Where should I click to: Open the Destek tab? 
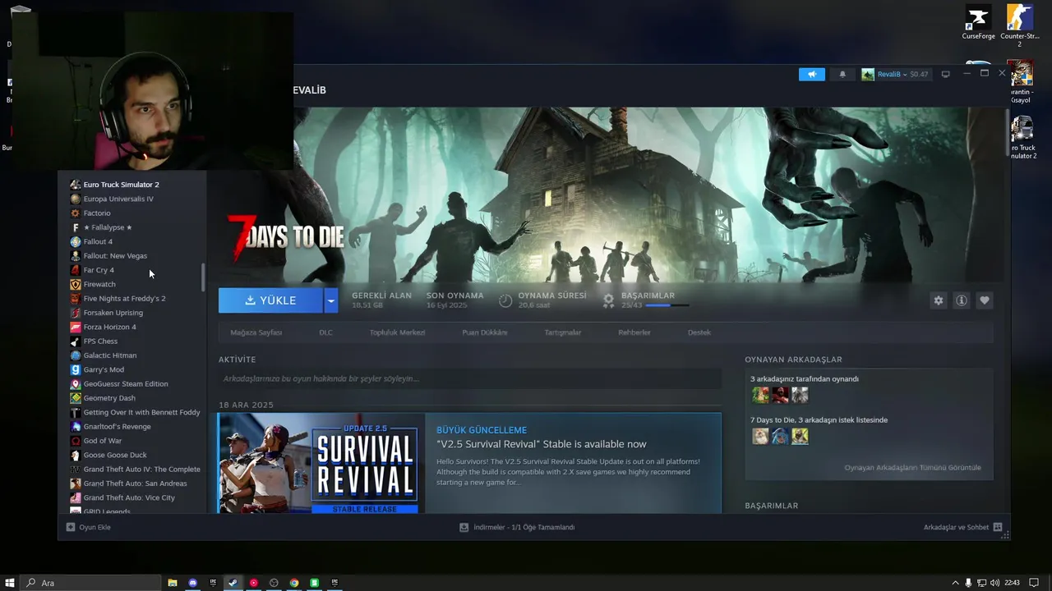(x=699, y=332)
